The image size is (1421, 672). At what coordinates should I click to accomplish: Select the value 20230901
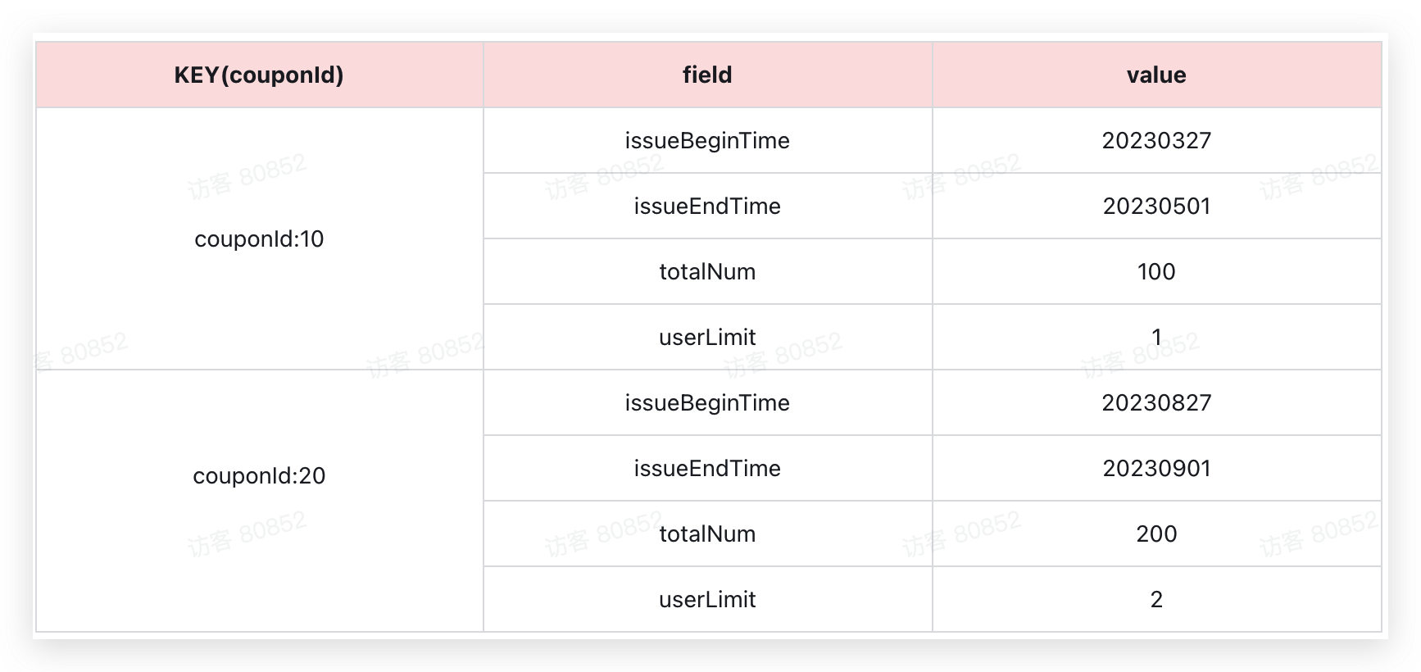[x=1156, y=469]
